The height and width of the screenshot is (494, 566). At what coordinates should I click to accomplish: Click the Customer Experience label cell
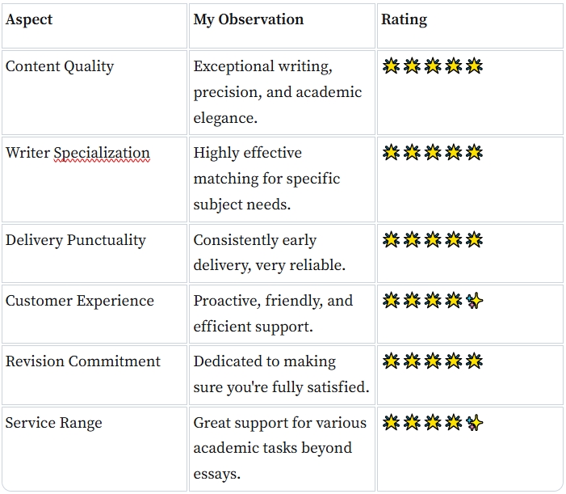80,301
